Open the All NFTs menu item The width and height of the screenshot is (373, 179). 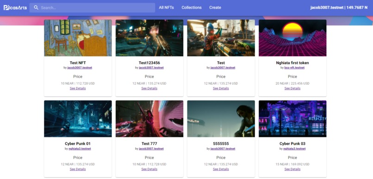click(x=166, y=7)
